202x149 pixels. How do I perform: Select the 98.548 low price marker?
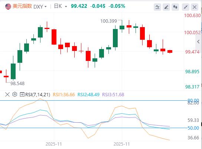17,83
